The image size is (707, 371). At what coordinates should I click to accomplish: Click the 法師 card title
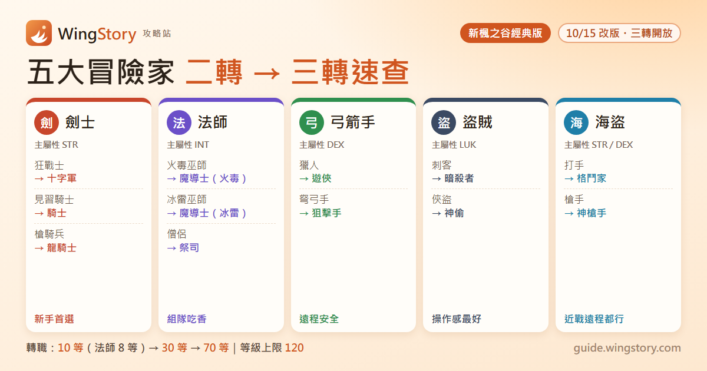pos(213,122)
